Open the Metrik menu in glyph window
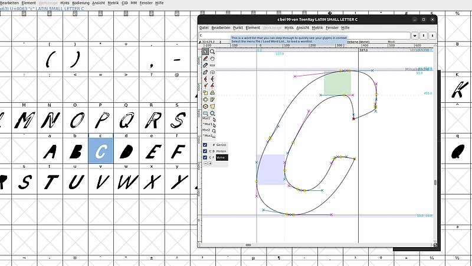 (317, 28)
